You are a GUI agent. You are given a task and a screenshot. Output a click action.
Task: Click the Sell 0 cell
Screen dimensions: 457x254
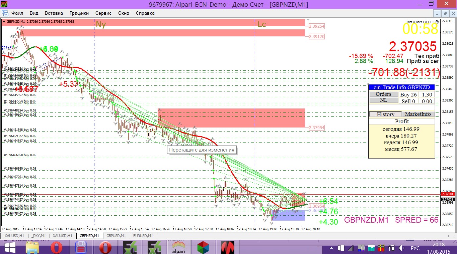408,101
